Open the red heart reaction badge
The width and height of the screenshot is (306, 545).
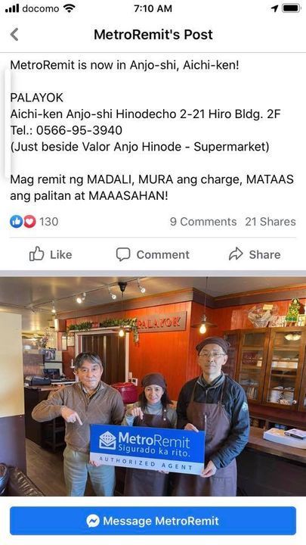[29, 221]
